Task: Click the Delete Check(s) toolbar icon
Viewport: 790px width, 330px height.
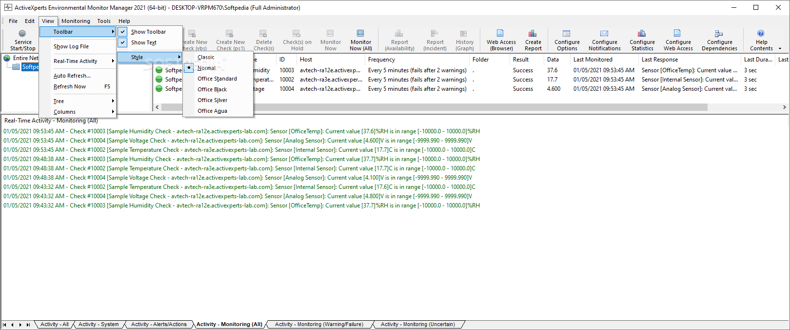Action: coord(263,34)
